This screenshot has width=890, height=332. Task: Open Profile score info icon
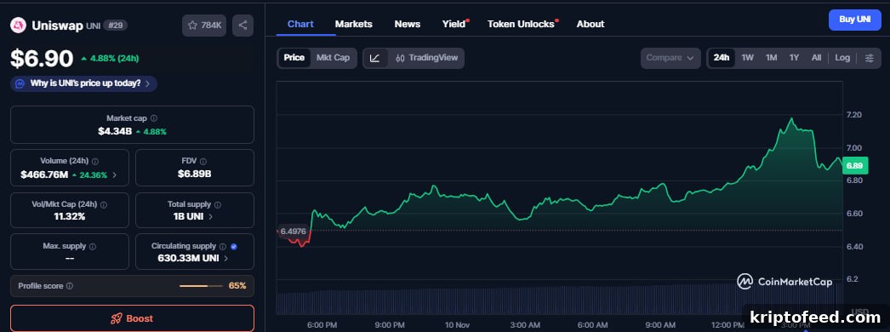[70, 286]
